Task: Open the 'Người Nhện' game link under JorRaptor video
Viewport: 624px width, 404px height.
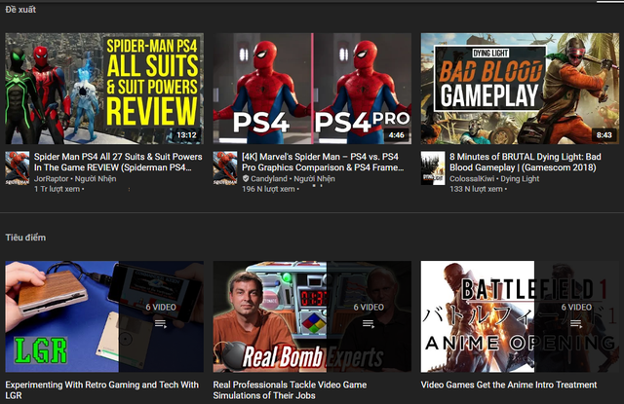Action: (96, 179)
